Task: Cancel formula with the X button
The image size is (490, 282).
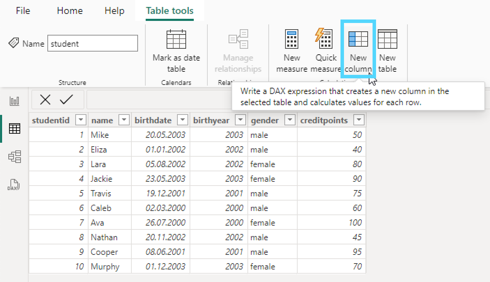Action: (45, 100)
